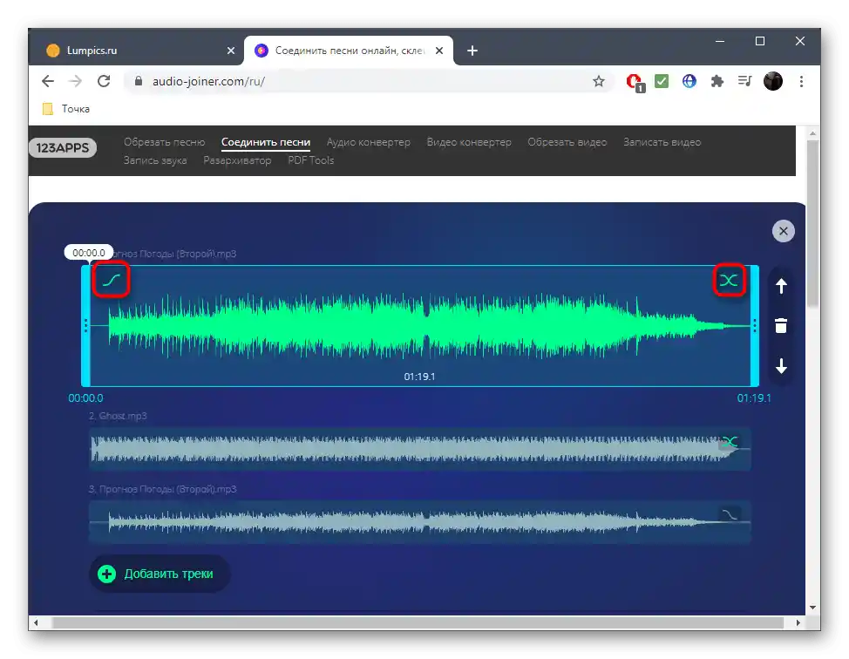849x659 pixels.
Task: Click the horizontal scrollbar left arrow
Action: (x=36, y=622)
